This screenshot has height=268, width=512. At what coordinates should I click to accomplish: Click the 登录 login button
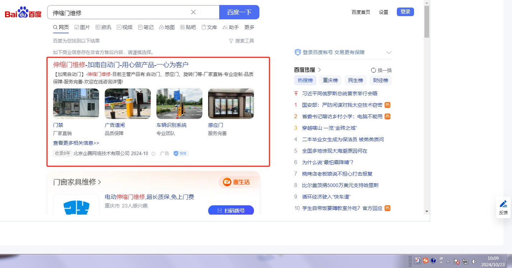[405, 12]
